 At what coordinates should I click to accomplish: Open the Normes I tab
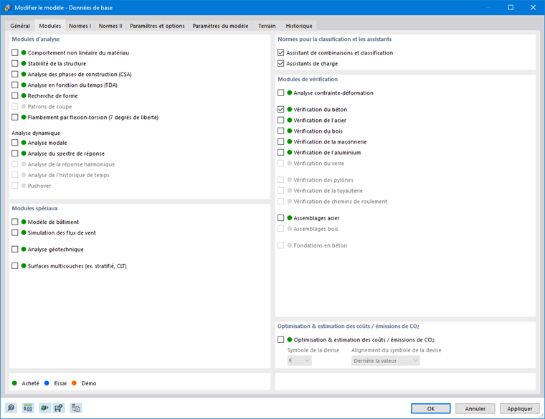(x=80, y=26)
